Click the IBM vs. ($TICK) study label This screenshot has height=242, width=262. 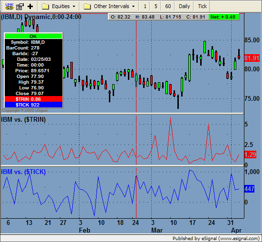click(23, 172)
